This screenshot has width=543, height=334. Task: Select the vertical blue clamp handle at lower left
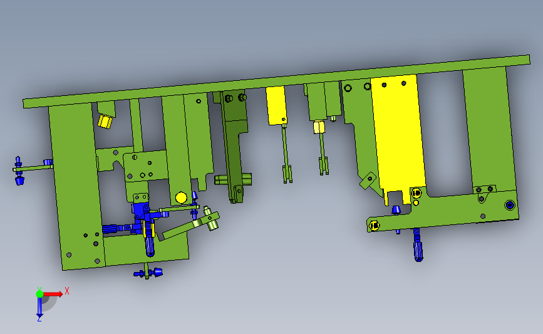150,246
